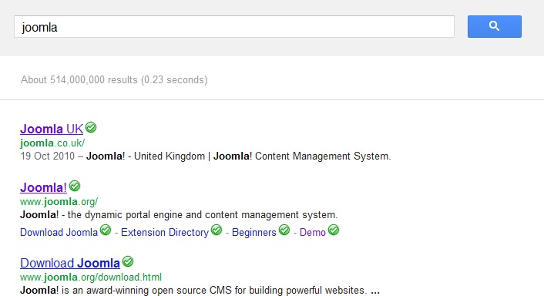Click green checkmark after Demo sitelink
Viewport: 544px width, 296px height.
pos(334,230)
